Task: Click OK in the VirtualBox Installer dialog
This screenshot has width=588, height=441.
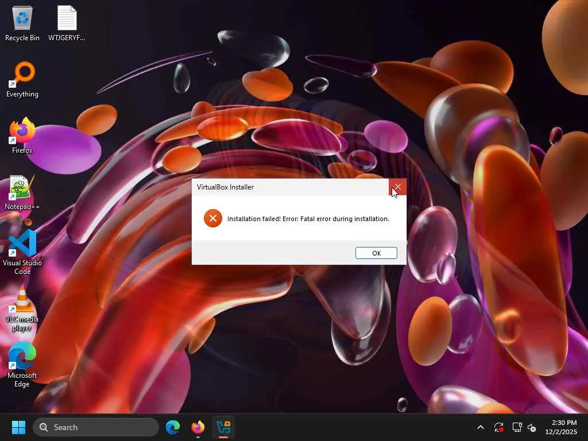Action: [x=376, y=253]
